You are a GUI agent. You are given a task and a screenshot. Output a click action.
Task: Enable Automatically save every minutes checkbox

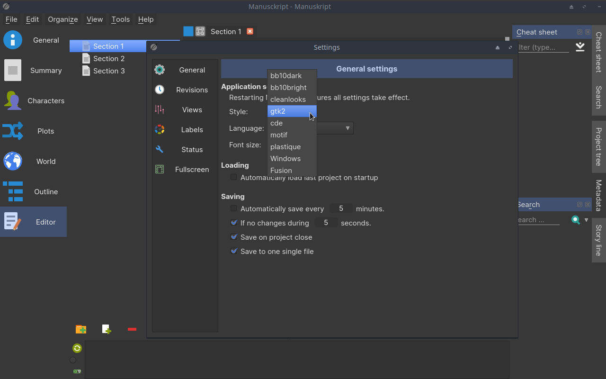(x=233, y=208)
